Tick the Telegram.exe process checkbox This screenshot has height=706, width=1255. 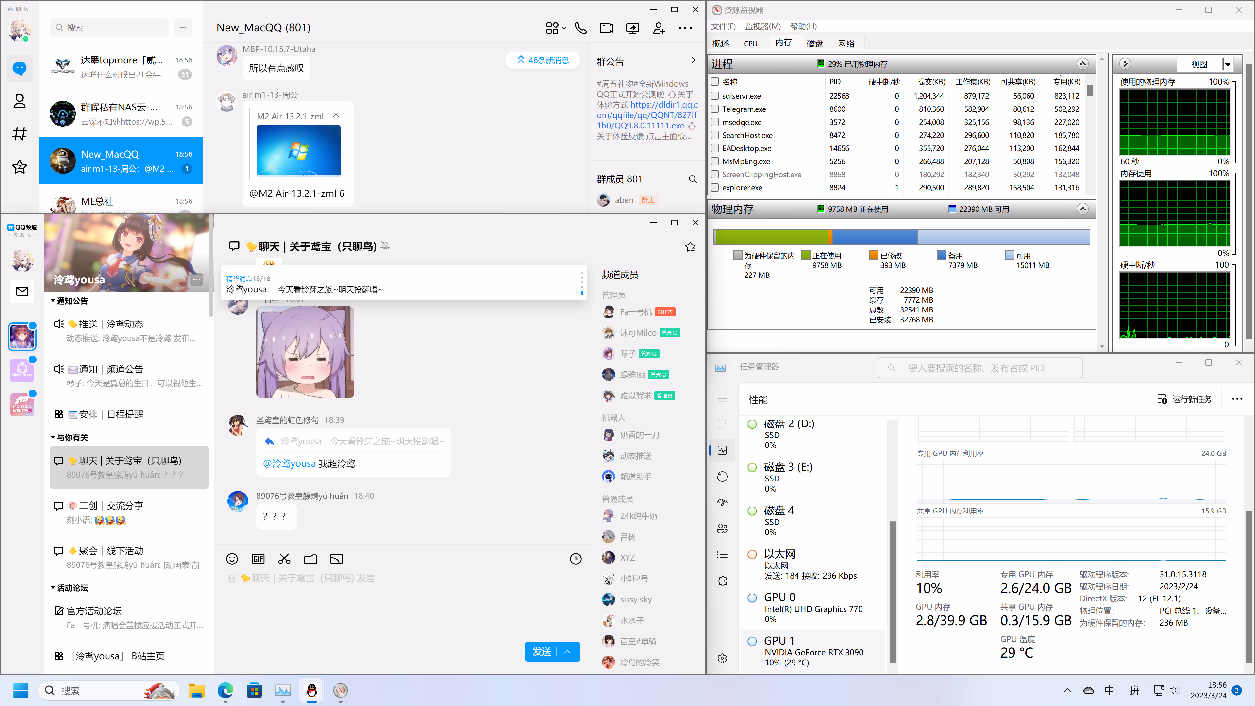(715, 109)
